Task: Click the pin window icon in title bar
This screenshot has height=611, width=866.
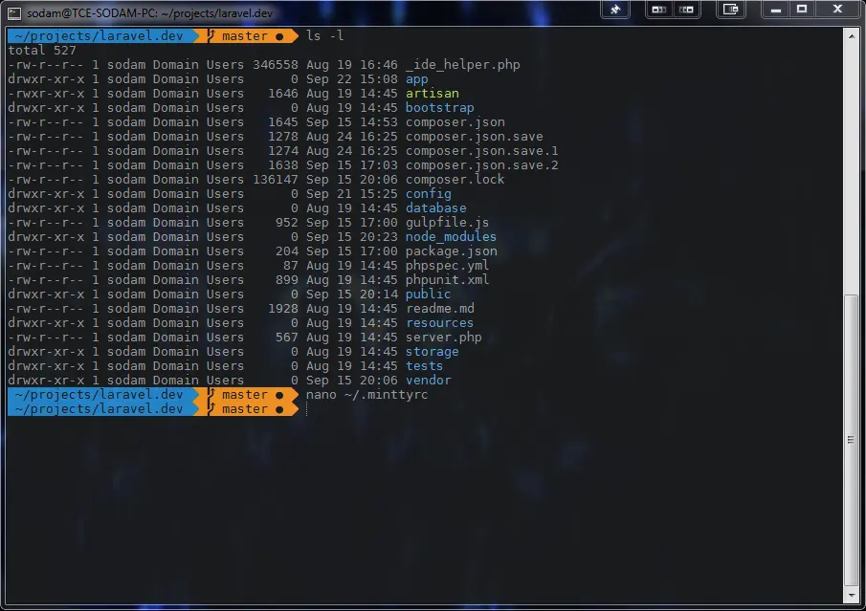Action: (x=615, y=10)
